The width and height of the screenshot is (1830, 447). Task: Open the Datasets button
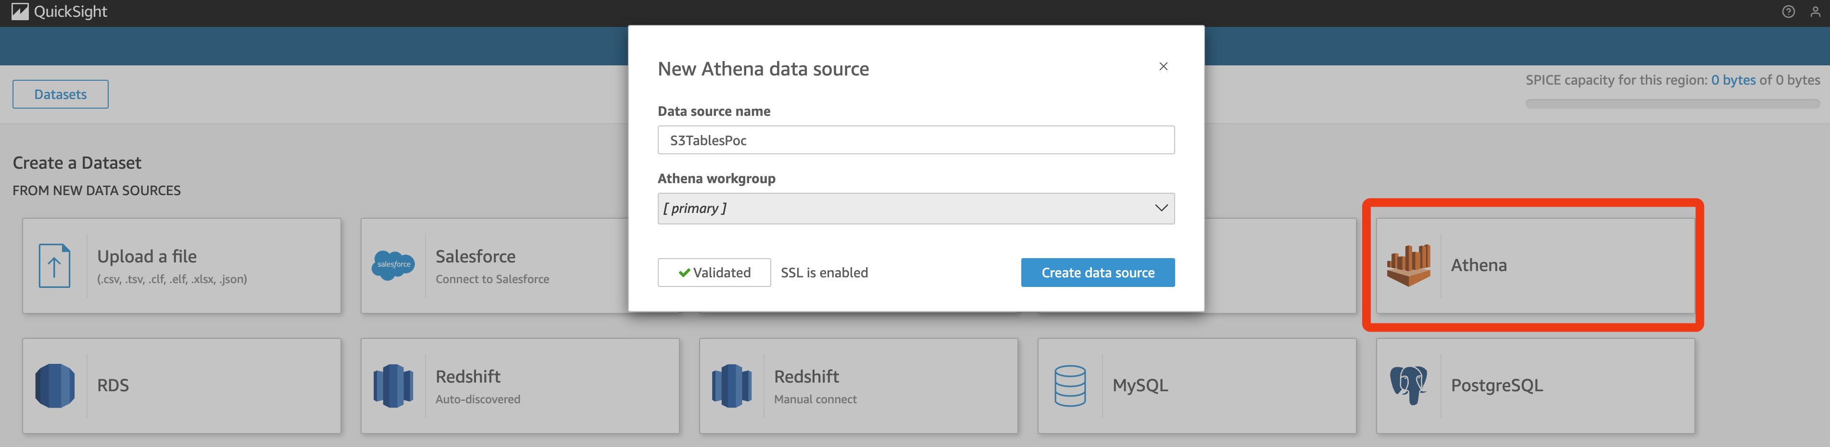(x=61, y=95)
